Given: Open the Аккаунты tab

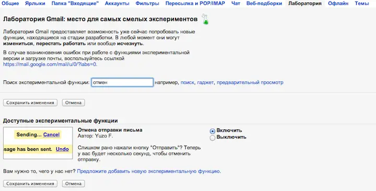Looking at the screenshot, I should [x=117, y=3].
